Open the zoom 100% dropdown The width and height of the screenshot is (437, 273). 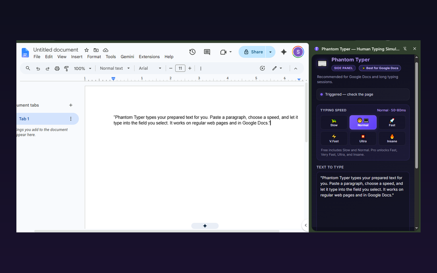click(x=83, y=69)
